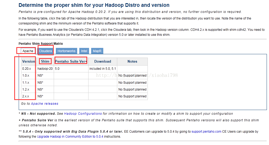
Task: Open the Hadoop Configurations link
Action: point(83,114)
